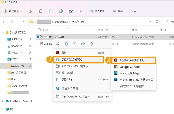Image resolution: width=174 pixels, height=114 pixels.
Task: Open with Adobe Acrobat DC
Action: [x=134, y=60]
